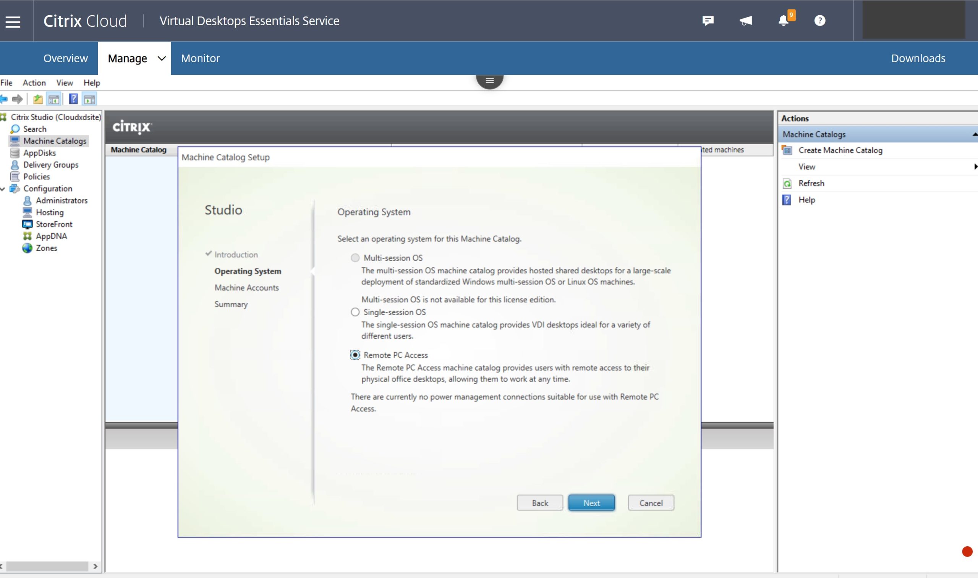Click the Create Machine Catalog action icon
The height and width of the screenshot is (578, 978).
coord(787,150)
